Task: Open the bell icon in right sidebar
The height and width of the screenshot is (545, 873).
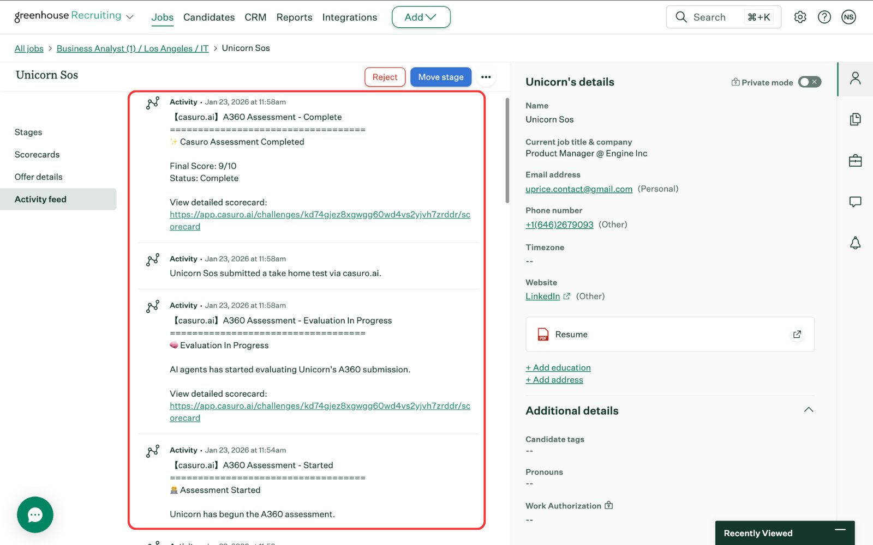Action: (x=855, y=243)
